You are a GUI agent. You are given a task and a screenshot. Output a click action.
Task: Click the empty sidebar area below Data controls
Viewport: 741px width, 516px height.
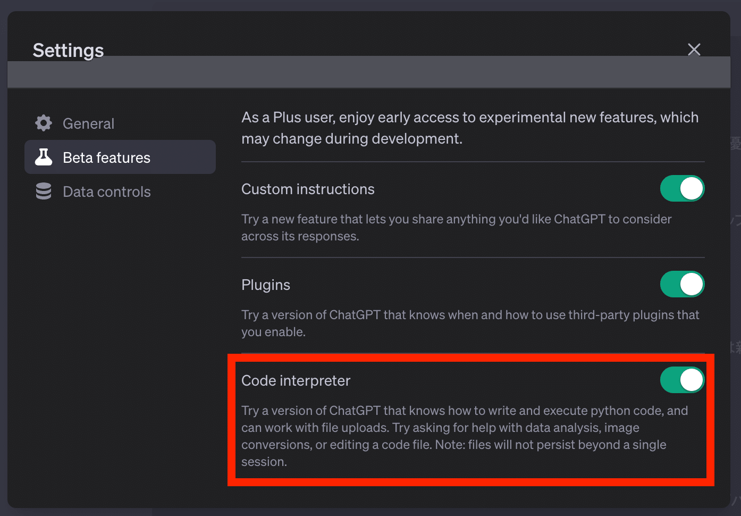[120, 346]
